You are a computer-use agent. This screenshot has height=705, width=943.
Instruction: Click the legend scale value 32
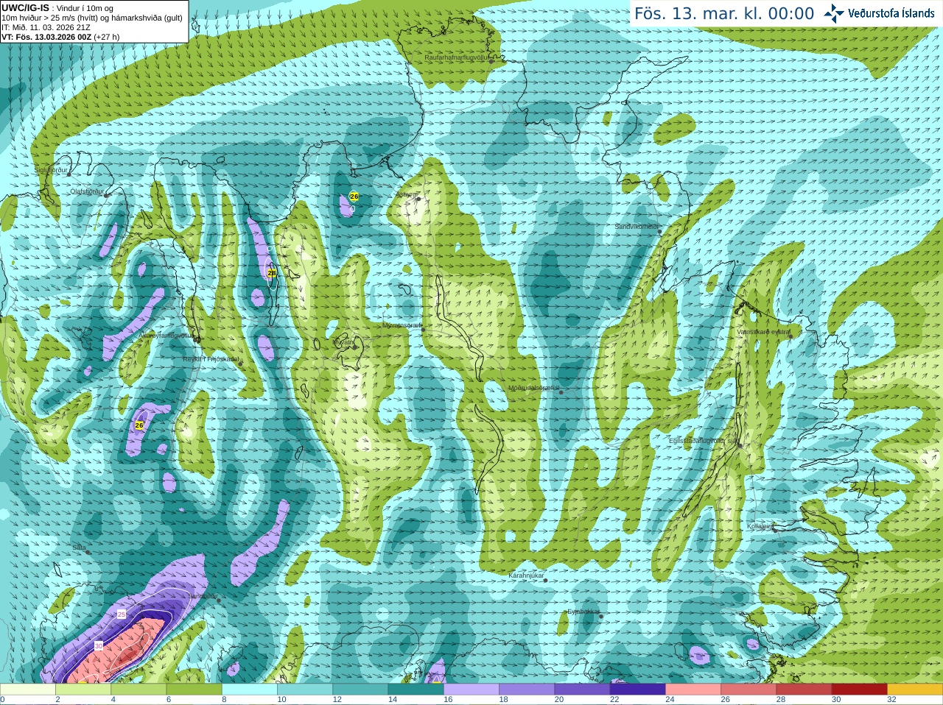(891, 700)
